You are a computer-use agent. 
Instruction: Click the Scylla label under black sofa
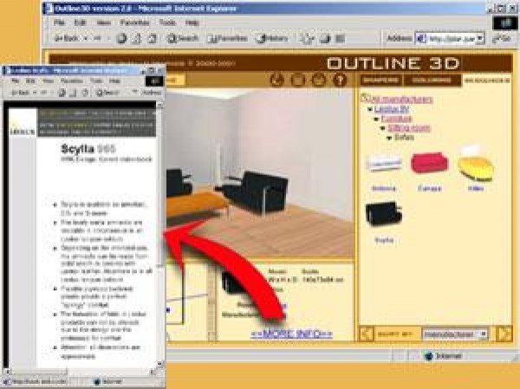pyautogui.click(x=384, y=240)
